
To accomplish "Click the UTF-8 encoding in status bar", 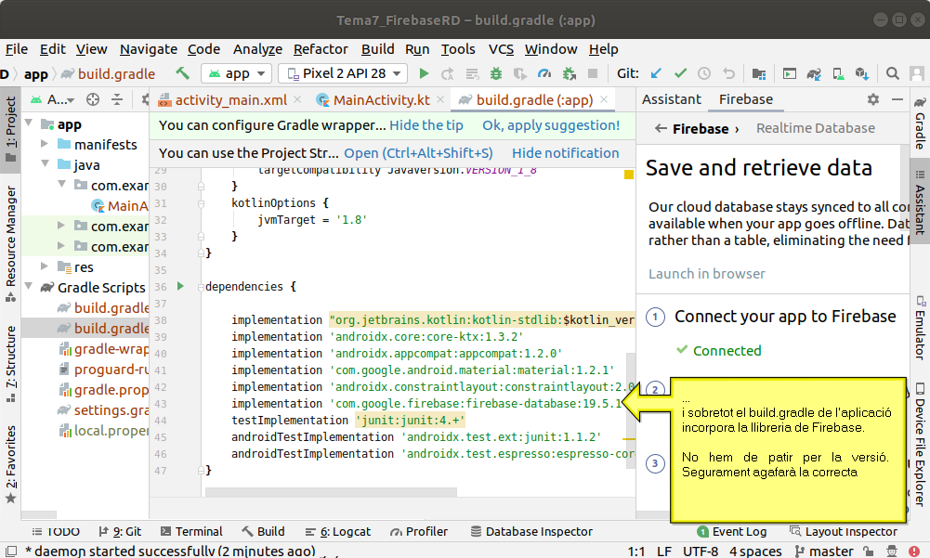I will [x=700, y=551].
